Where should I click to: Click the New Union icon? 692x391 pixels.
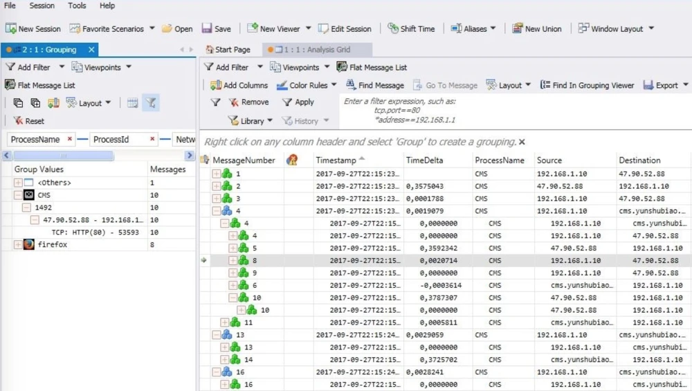coord(518,29)
